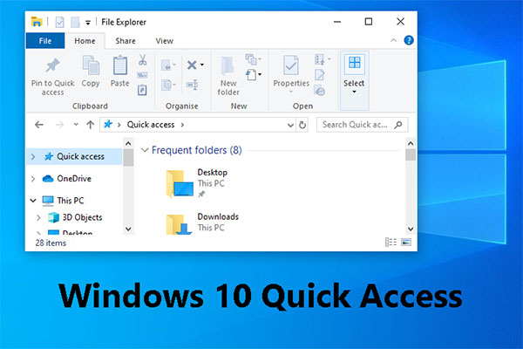Click the Help question mark icon
The image size is (523, 349).
[x=409, y=40]
